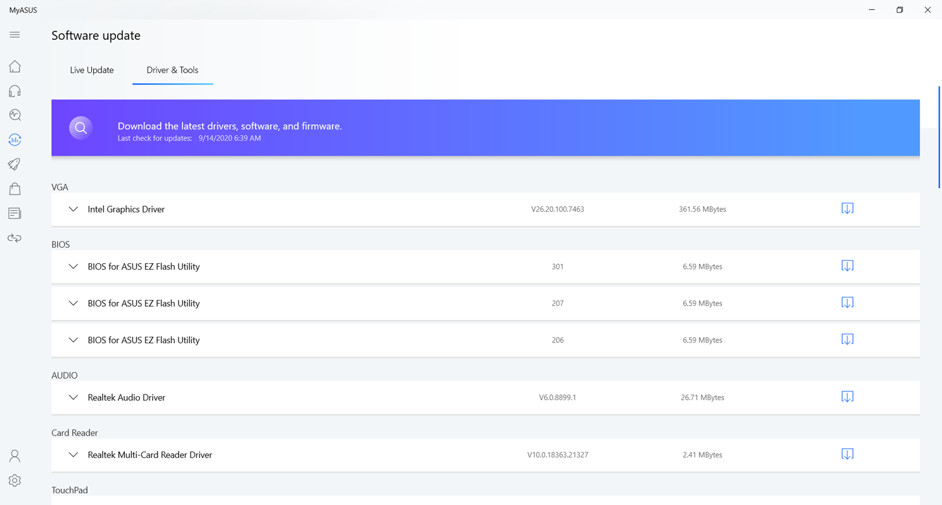Download the Intel Graphics Driver
Screen dimensions: 942x505
click(x=847, y=208)
